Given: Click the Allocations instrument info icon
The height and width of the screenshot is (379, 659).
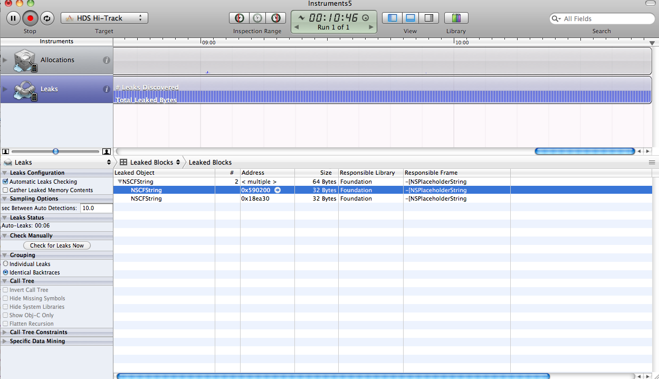Looking at the screenshot, I should 106,60.
